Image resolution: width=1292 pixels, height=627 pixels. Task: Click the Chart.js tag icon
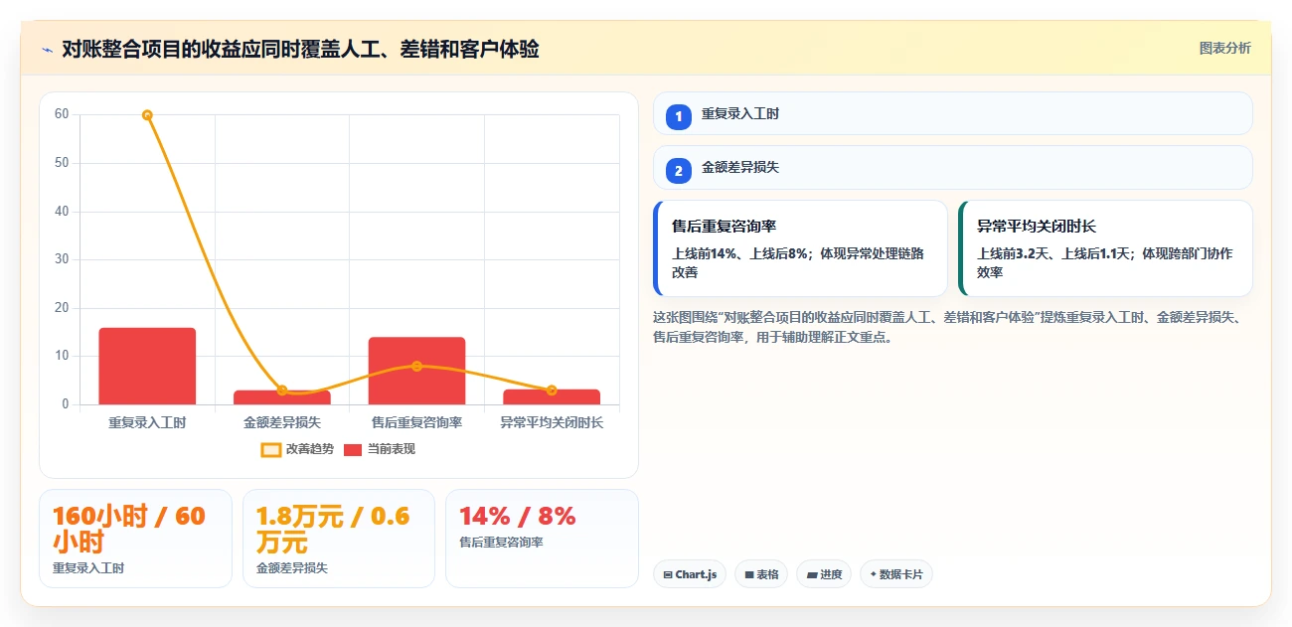[668, 574]
